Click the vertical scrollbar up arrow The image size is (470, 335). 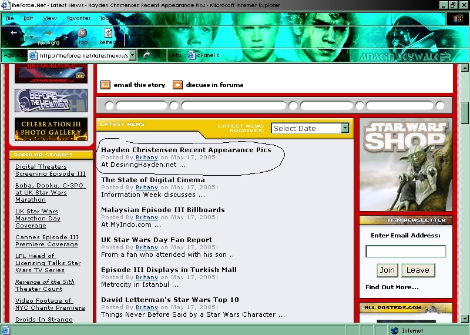tap(465, 68)
